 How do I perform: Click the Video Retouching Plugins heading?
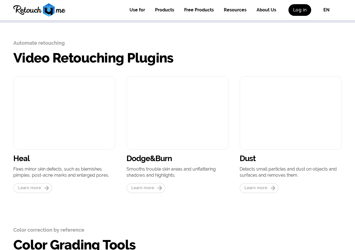pyautogui.click(x=93, y=58)
